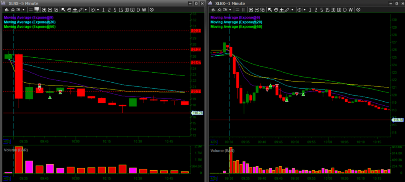Click the first chart type icon in 1 Minute toolbar
405x182 pixels.
point(213,9)
